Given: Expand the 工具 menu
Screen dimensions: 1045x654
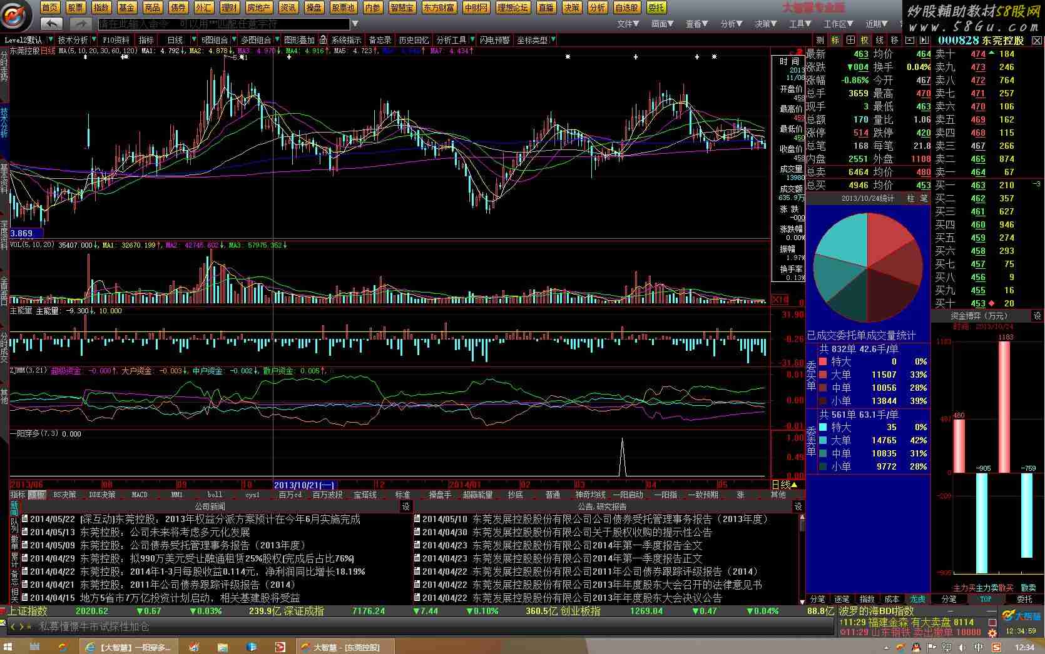Looking at the screenshot, I should [800, 24].
